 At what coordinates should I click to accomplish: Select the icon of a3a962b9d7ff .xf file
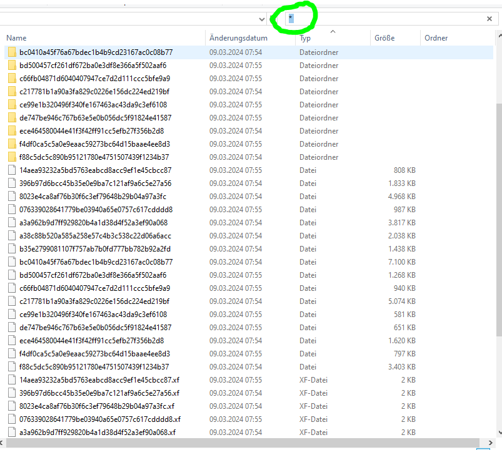click(12, 433)
